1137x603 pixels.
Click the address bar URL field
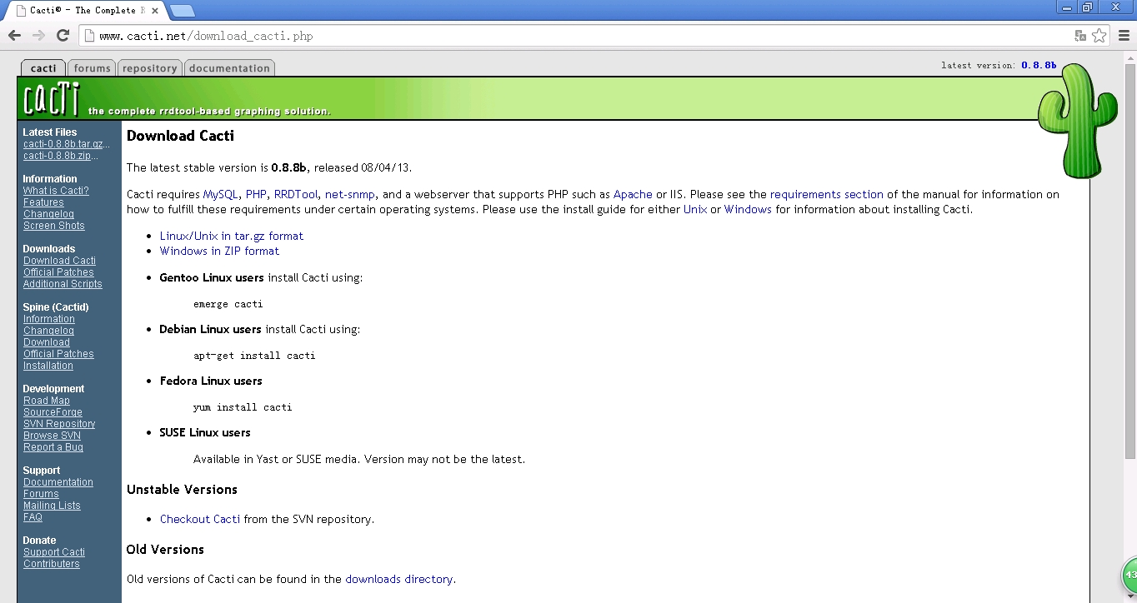click(x=575, y=36)
